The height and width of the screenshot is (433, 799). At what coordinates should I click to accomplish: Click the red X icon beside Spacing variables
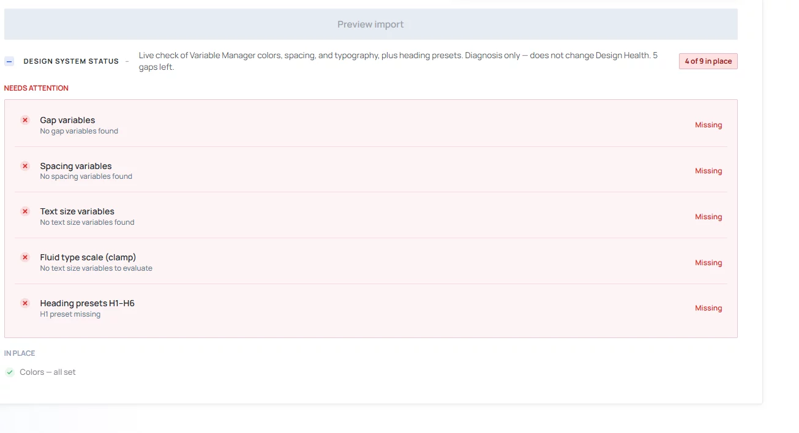tap(25, 166)
